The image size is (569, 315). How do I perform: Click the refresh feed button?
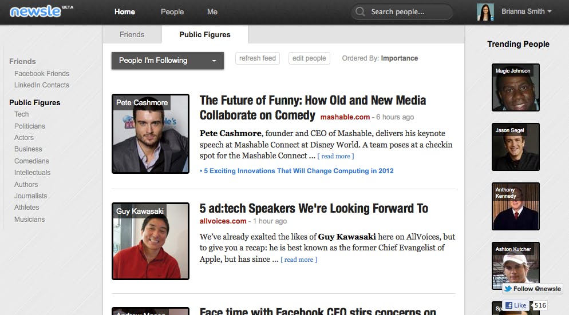click(x=258, y=58)
